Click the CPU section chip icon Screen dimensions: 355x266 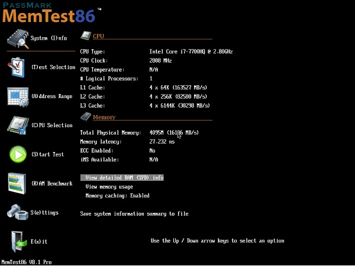(x=86, y=35)
